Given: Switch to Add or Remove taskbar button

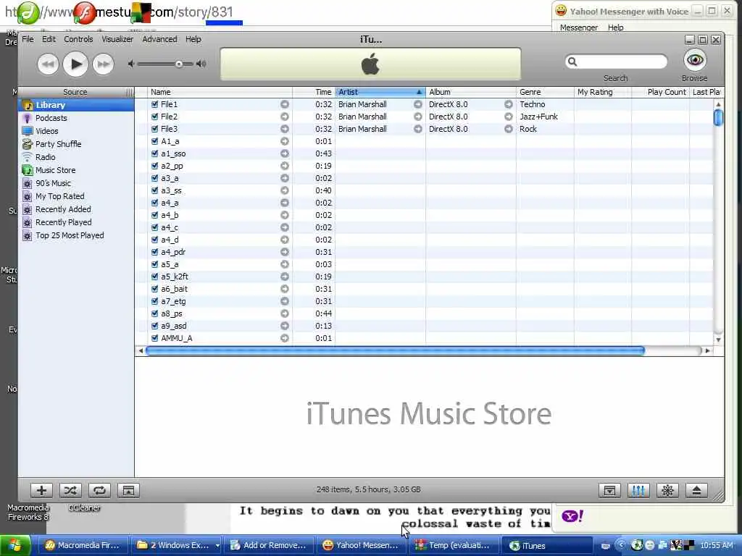Looking at the screenshot, I should (x=269, y=546).
